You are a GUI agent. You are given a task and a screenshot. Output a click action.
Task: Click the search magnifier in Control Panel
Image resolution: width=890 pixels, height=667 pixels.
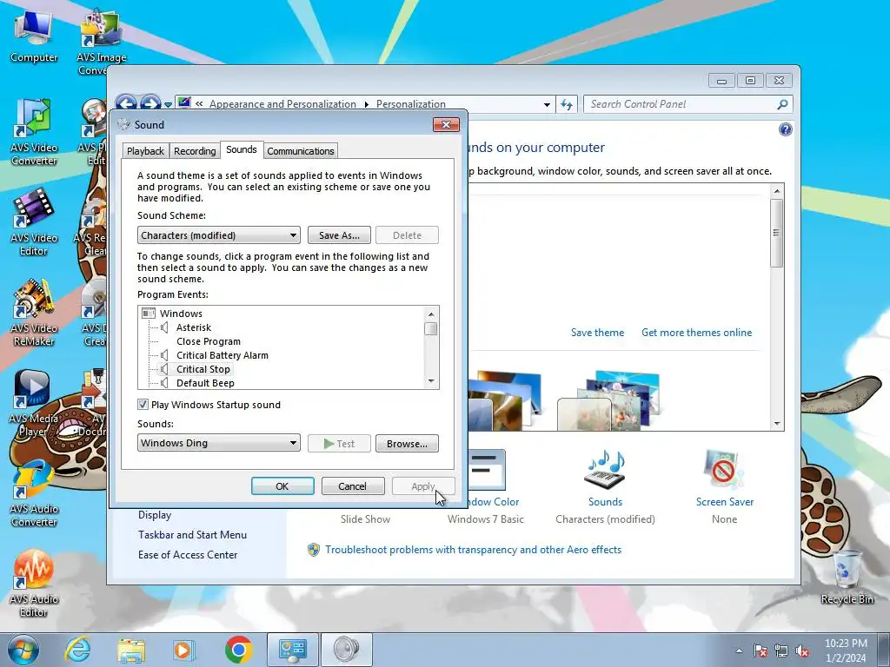pyautogui.click(x=782, y=104)
